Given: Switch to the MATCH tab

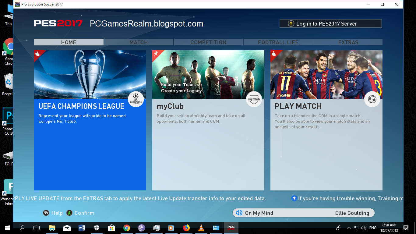Looking at the screenshot, I should click(x=139, y=42).
